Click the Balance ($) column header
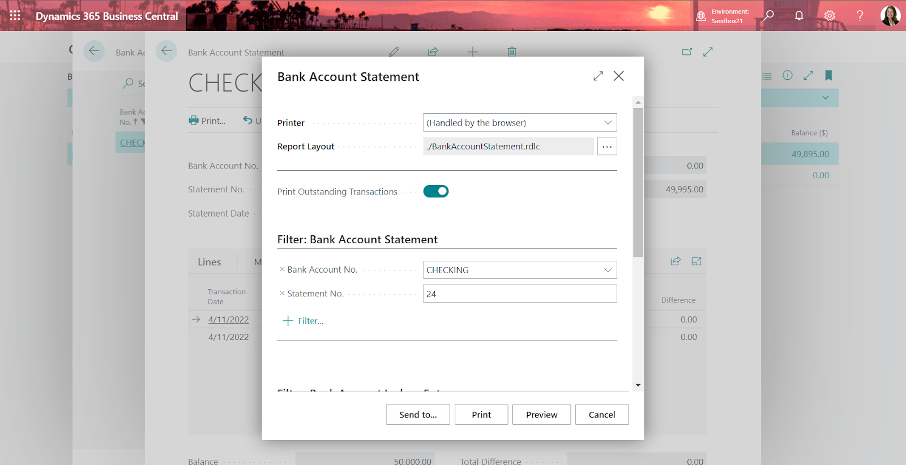 pos(809,133)
